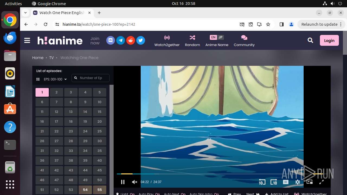Pause the video playback

tap(123, 182)
